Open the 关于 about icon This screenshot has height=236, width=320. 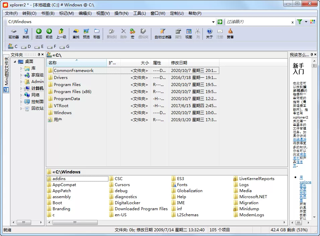210,34
